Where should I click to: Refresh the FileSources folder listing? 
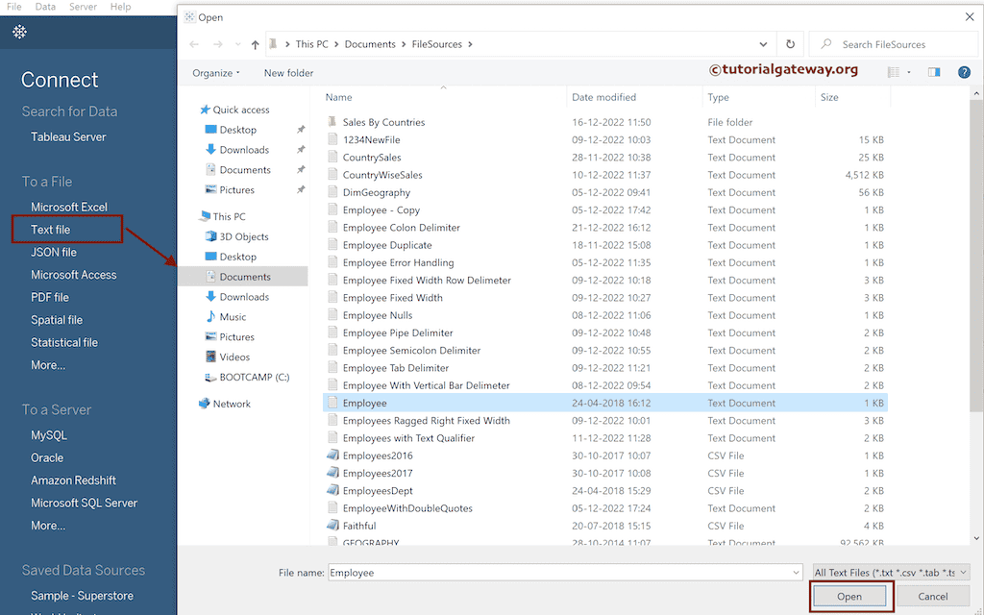(789, 44)
